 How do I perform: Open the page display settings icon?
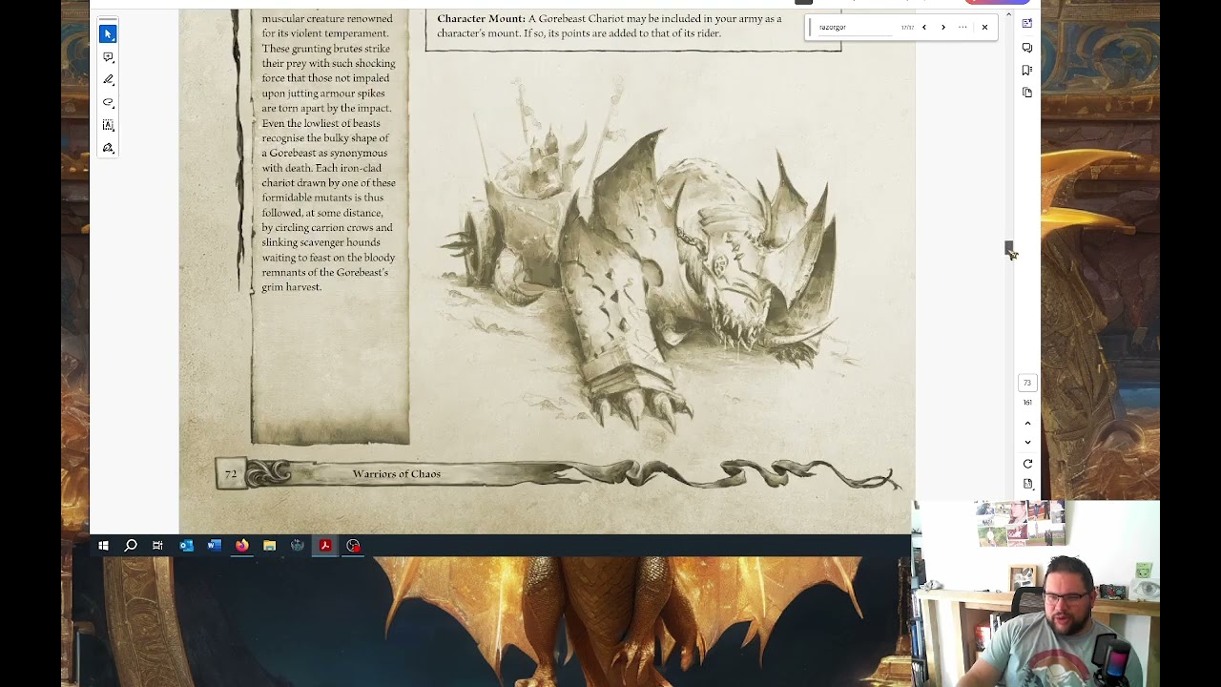(x=1027, y=484)
